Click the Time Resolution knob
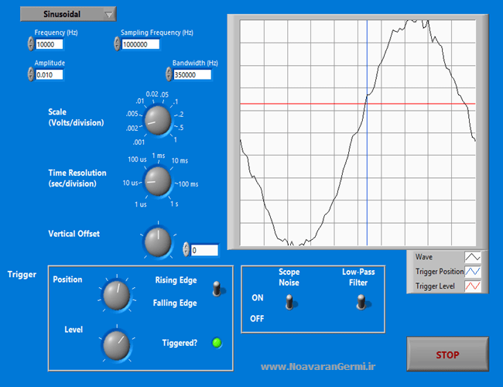 pos(158,181)
